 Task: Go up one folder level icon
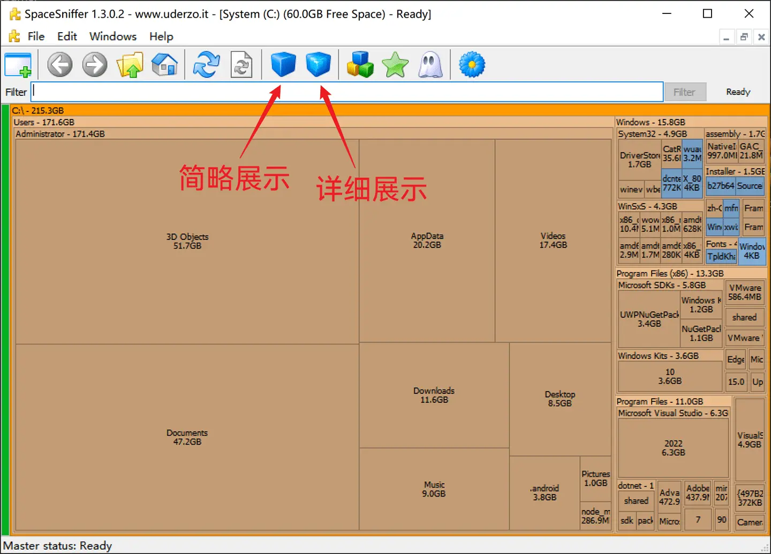click(130, 65)
